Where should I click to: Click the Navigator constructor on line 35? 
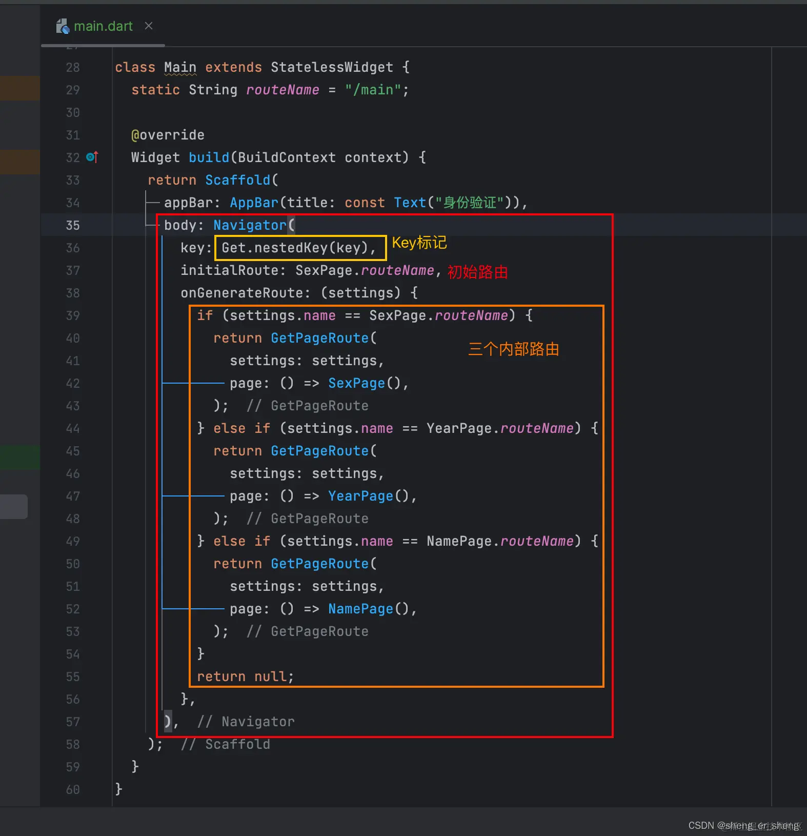[x=250, y=225]
